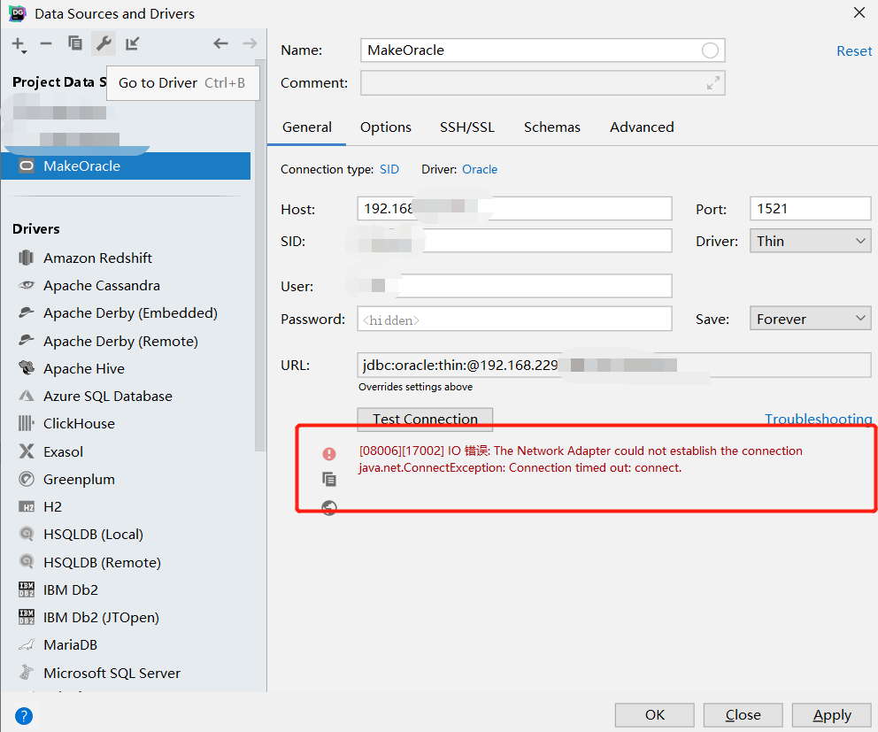
Task: Click the Apply button
Action: (x=832, y=715)
